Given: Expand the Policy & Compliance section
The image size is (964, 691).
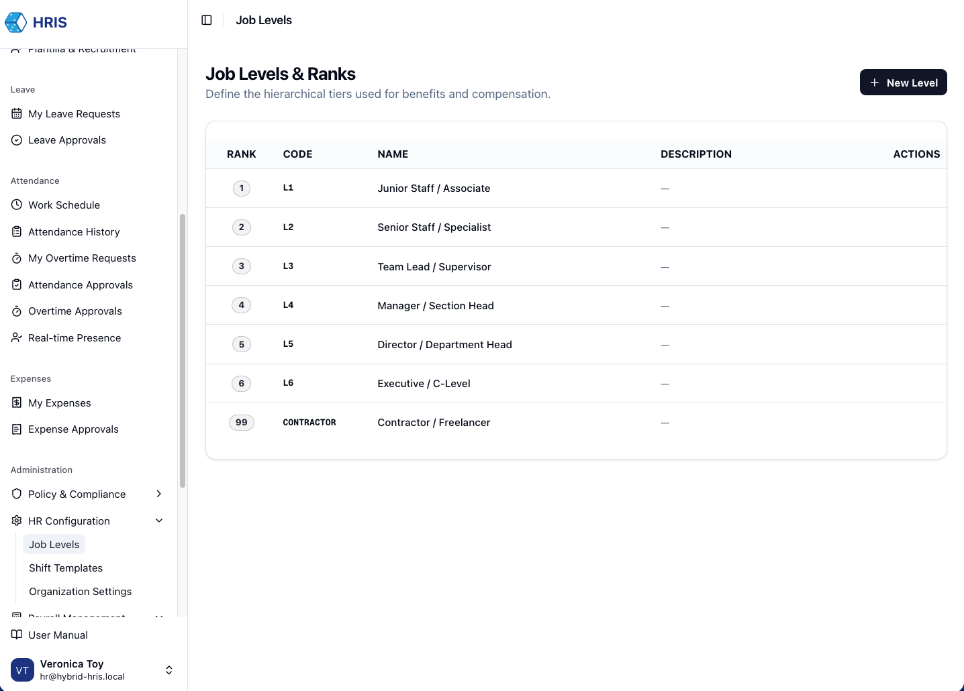Looking at the screenshot, I should 159,494.
